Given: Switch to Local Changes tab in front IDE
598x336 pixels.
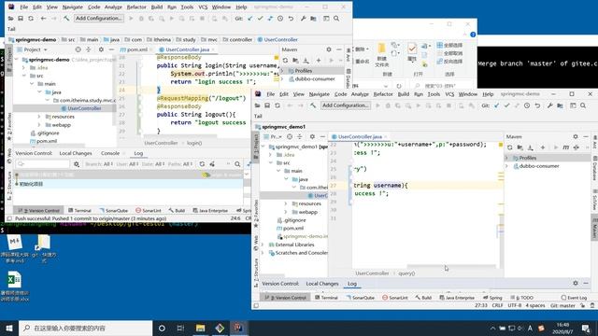Looking at the screenshot, I should point(322,284).
